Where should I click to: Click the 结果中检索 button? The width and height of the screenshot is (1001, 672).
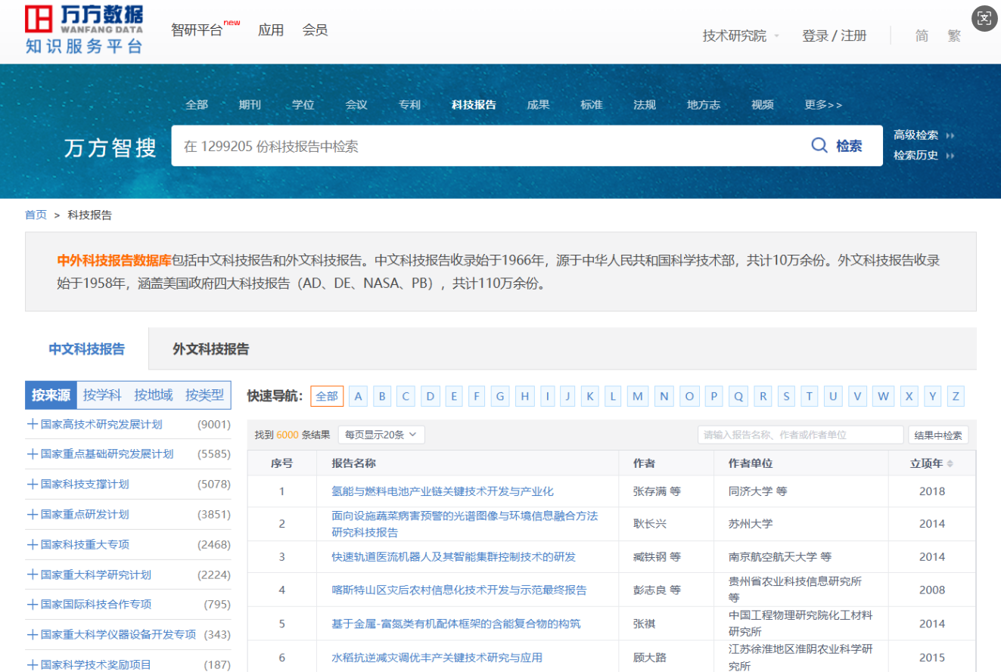click(938, 435)
